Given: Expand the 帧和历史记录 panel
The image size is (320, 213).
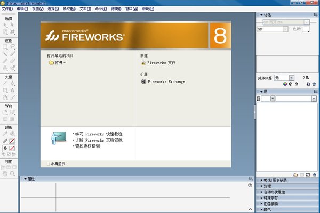Looking at the screenshot, I should tap(261, 181).
